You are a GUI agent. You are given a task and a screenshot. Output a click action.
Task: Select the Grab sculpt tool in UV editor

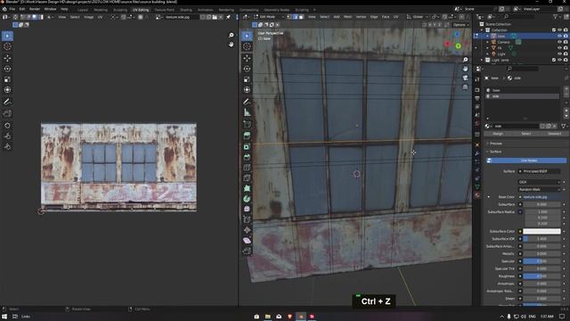click(7, 126)
